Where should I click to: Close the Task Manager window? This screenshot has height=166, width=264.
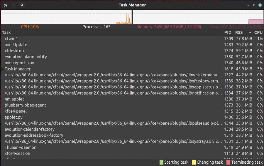click(x=260, y=5)
